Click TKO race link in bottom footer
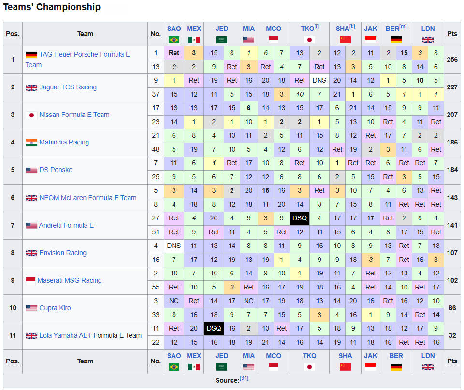 [309, 356]
